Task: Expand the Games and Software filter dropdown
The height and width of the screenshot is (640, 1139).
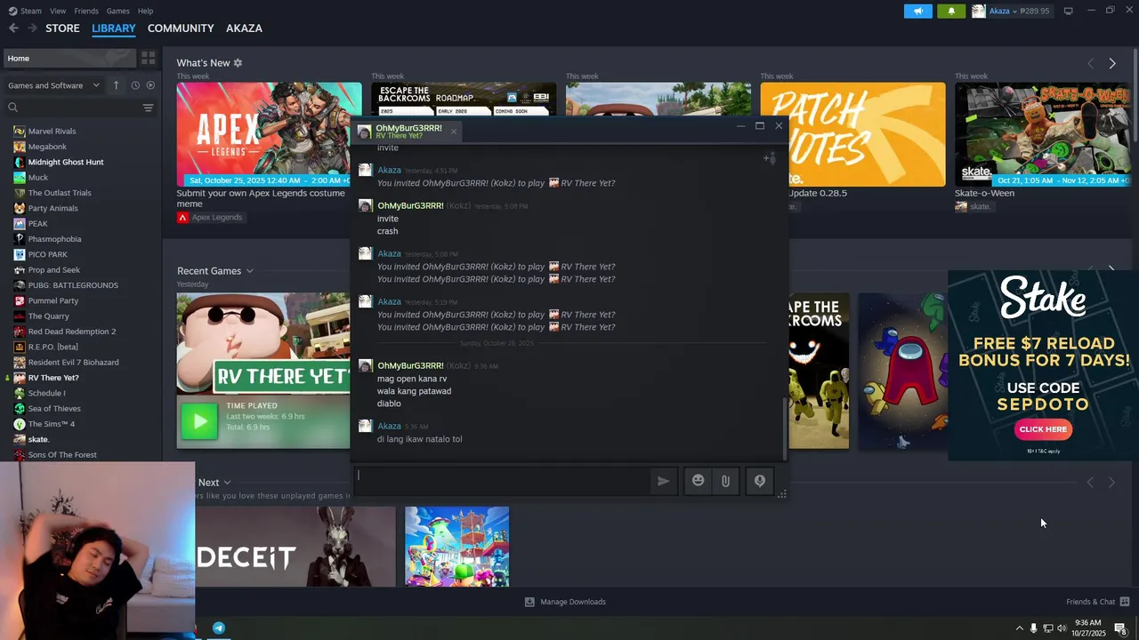Action: 53,85
